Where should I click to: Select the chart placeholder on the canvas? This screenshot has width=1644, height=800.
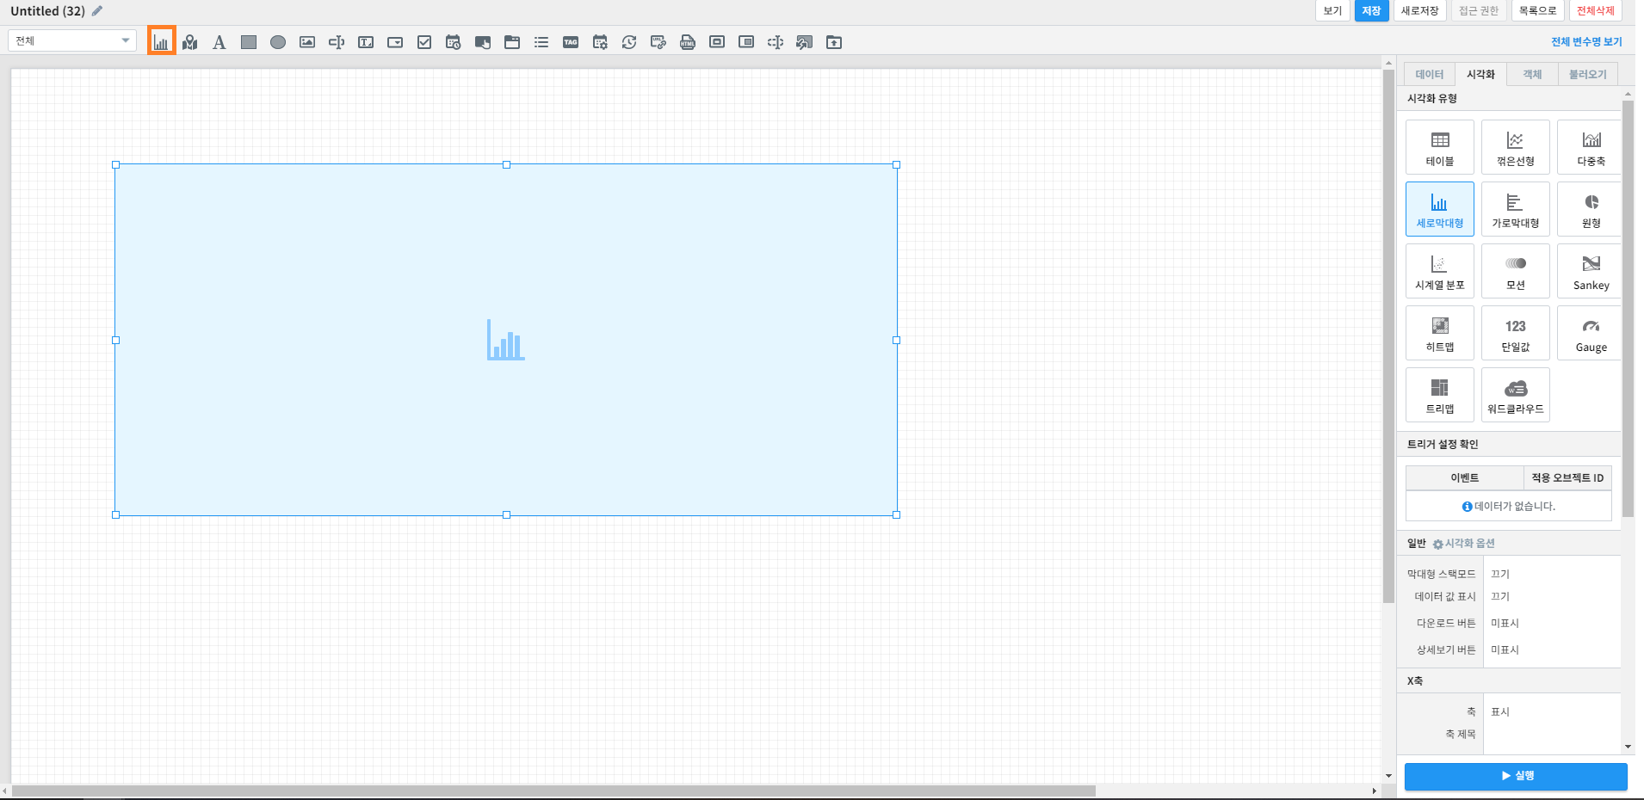[x=506, y=340]
